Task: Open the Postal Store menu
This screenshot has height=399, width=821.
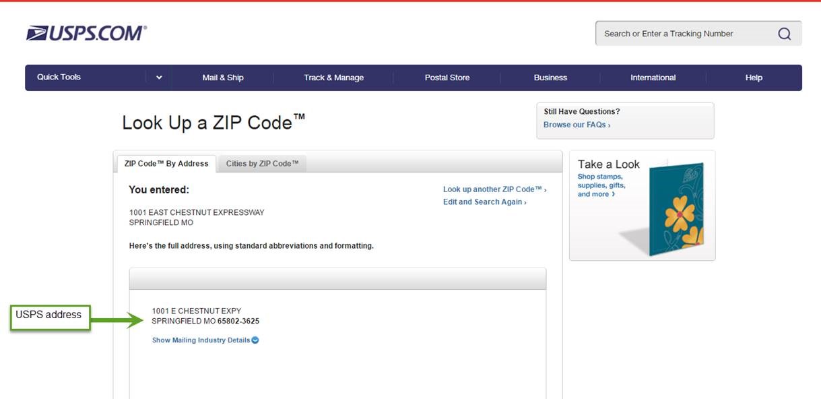Action: coord(447,78)
